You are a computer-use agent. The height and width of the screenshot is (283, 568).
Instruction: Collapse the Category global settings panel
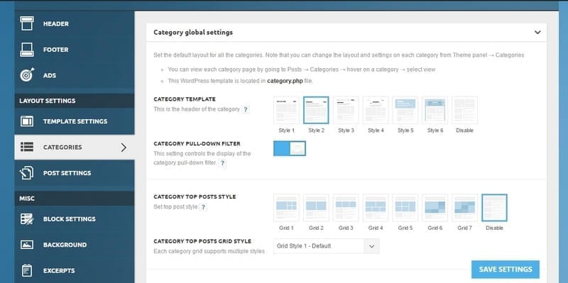tap(537, 32)
